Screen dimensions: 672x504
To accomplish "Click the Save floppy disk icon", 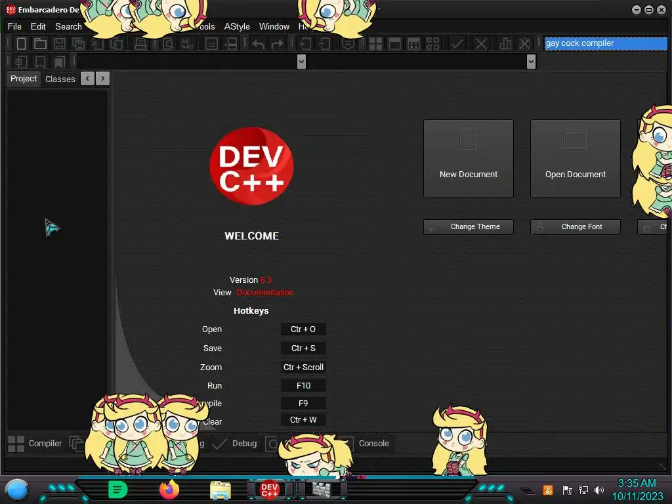I will pyautogui.click(x=59, y=43).
